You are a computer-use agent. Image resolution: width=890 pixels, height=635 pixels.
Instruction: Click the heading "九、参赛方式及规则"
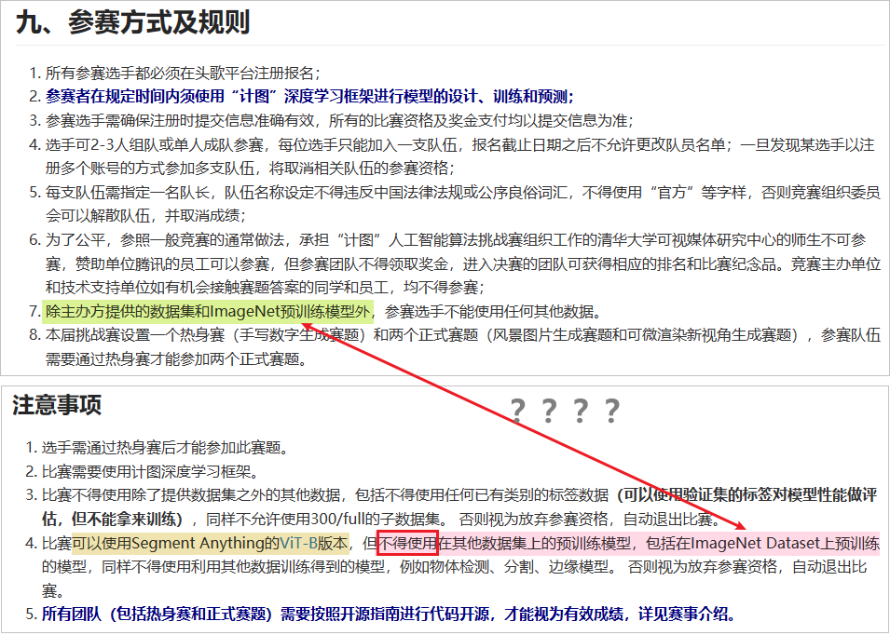132,22
